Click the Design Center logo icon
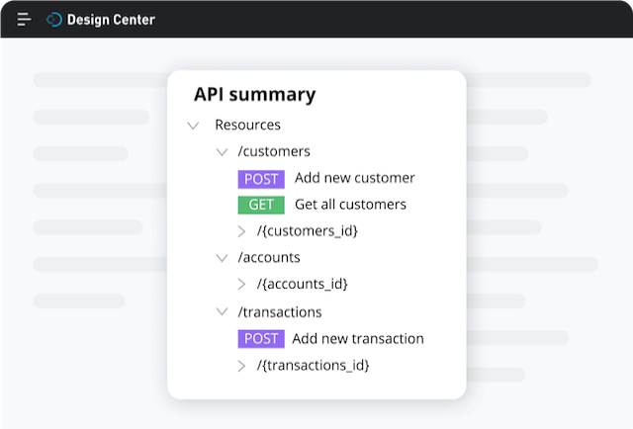 tap(54, 20)
